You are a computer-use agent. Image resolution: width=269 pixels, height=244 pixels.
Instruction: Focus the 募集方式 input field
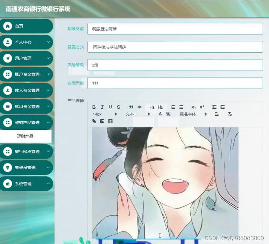(x=175, y=47)
